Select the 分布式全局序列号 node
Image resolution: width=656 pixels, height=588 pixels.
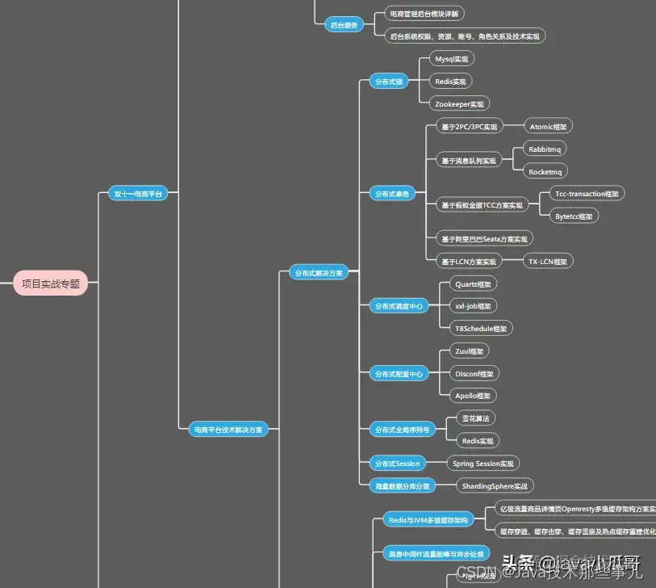click(x=402, y=429)
